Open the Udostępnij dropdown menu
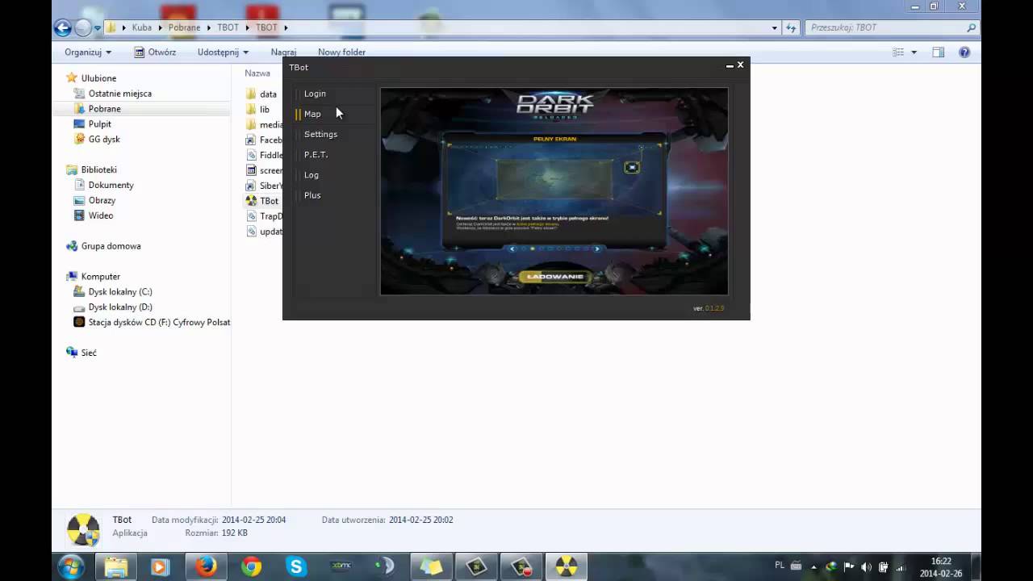The width and height of the screenshot is (1033, 581). pos(223,52)
